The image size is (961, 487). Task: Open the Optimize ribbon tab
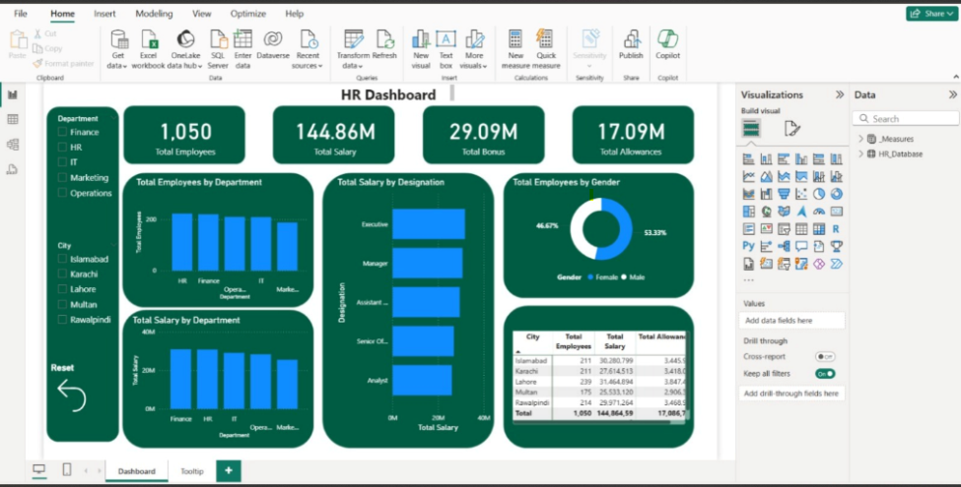click(248, 14)
